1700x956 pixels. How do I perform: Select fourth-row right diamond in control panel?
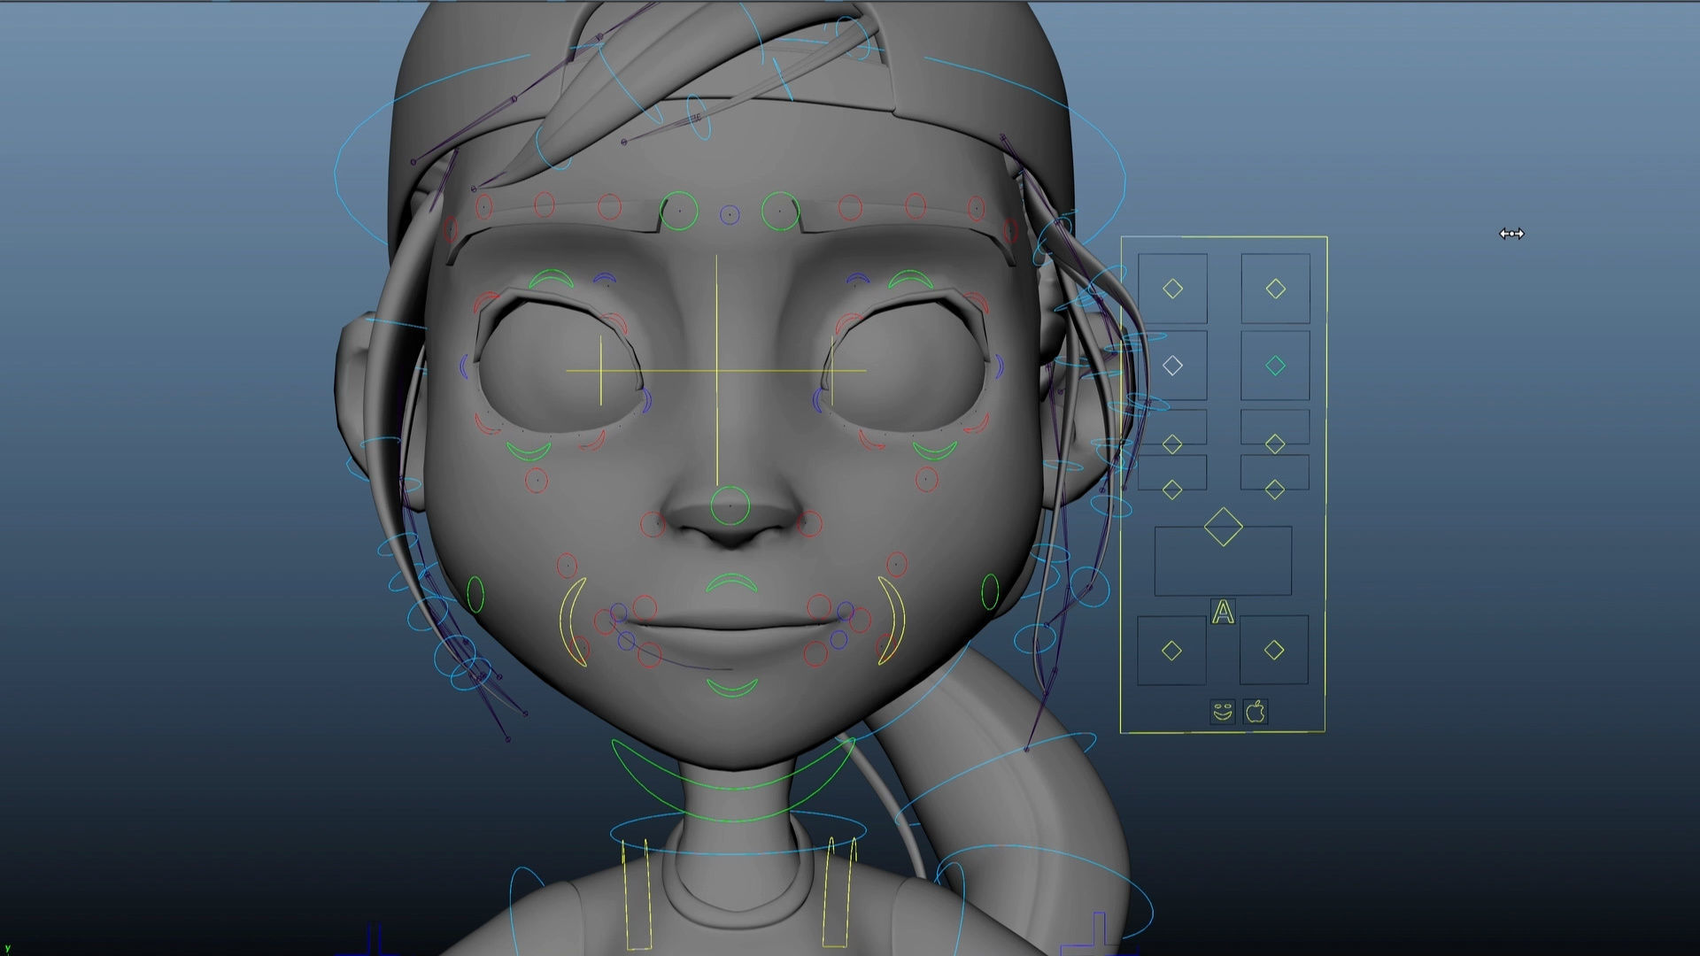(1275, 490)
